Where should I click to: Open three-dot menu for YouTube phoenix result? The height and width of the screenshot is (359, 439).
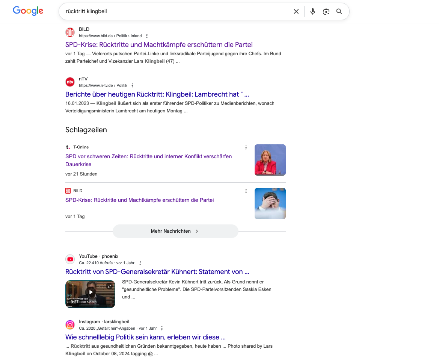[x=140, y=263]
